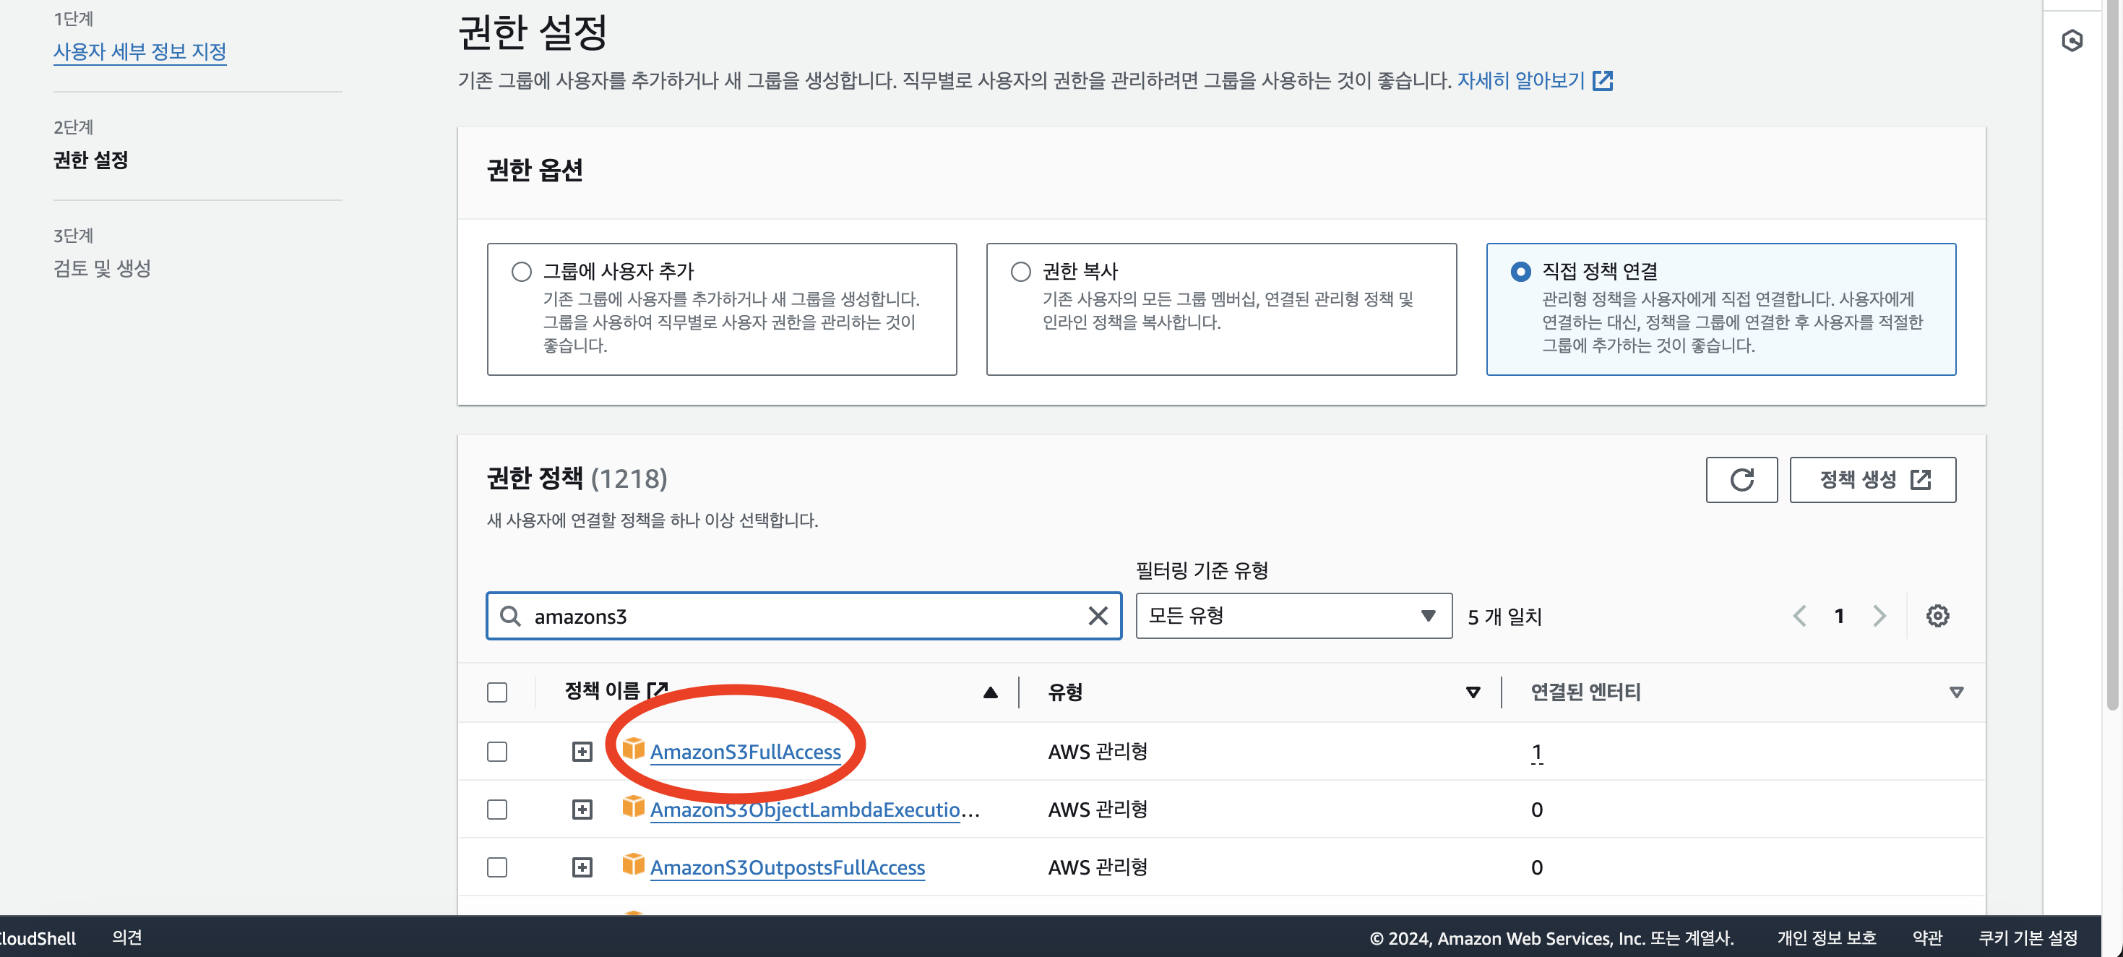Image resolution: width=2123 pixels, height=957 pixels.
Task: Click the refresh policies icon button
Action: point(1741,480)
